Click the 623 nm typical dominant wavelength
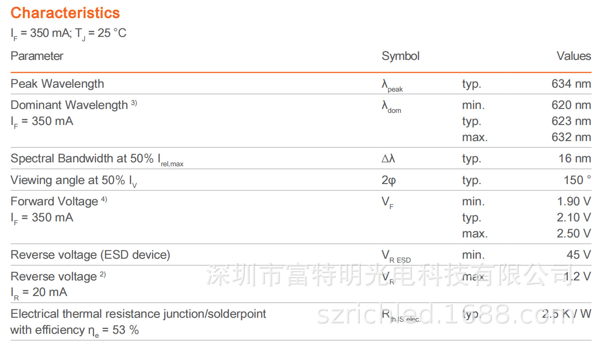 pyautogui.click(x=571, y=121)
